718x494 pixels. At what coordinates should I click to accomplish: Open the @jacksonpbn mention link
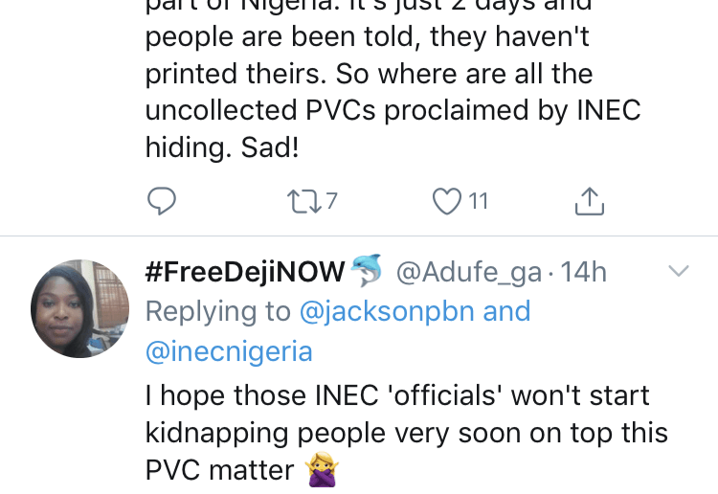pyautogui.click(x=387, y=312)
